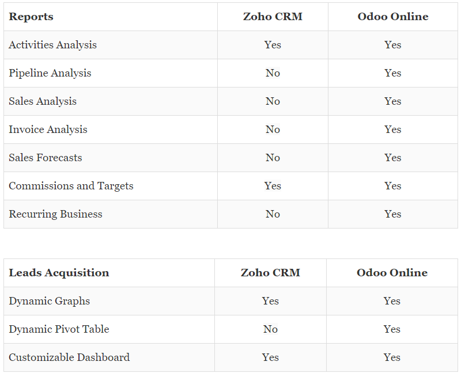Viewport: 461px width, 373px height.
Task: Click Odoo Online header in Leads Acquisition table
Action: pyautogui.click(x=392, y=273)
